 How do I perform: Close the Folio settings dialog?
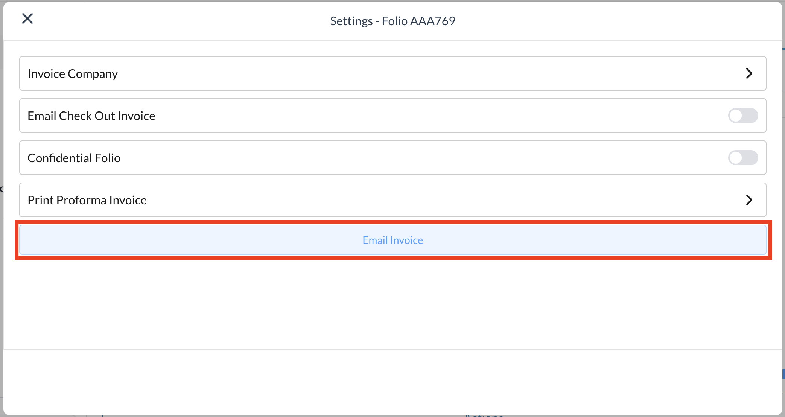[x=27, y=18]
